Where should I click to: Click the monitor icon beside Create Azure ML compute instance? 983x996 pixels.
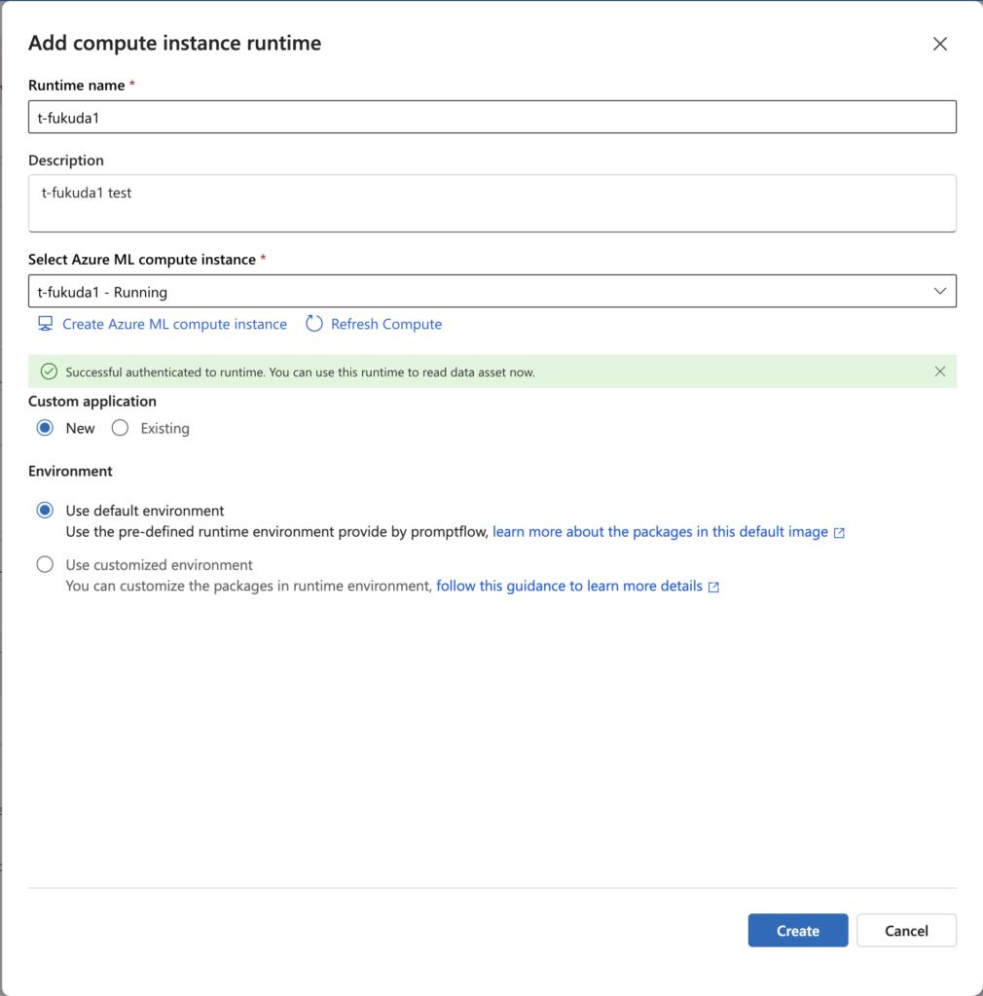(x=45, y=324)
